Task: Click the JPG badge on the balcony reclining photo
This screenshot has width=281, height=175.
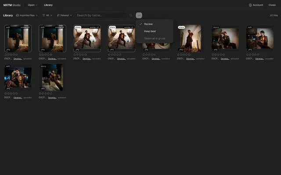Action: [43, 88]
